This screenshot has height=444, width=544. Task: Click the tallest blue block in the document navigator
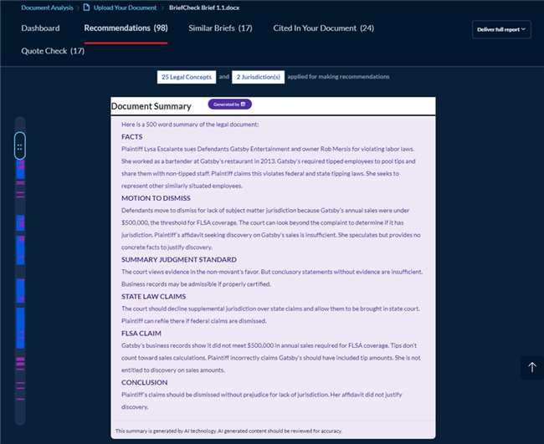[x=20, y=328]
